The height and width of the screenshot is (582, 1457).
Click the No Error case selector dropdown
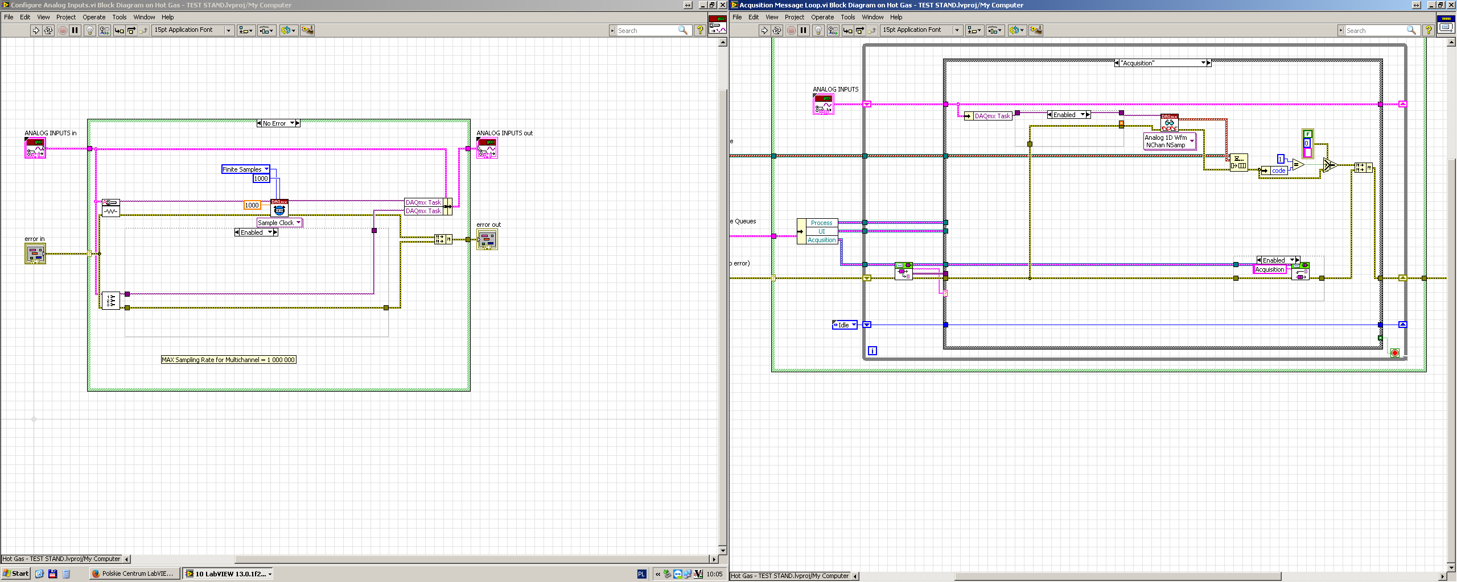[x=278, y=123]
